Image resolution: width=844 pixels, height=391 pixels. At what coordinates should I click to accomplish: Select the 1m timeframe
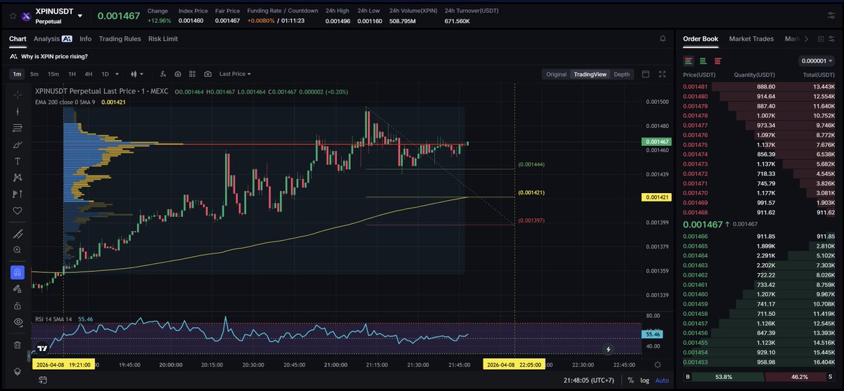click(x=18, y=74)
